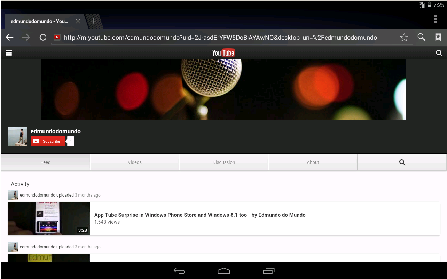Open a new browser tab
447x279 pixels.
pyautogui.click(x=93, y=21)
